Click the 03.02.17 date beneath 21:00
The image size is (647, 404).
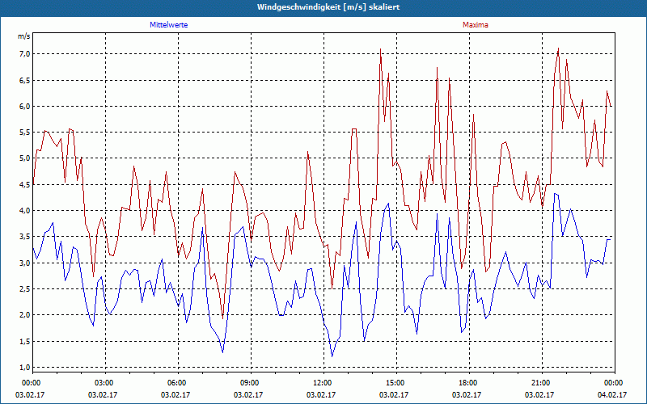(x=539, y=394)
